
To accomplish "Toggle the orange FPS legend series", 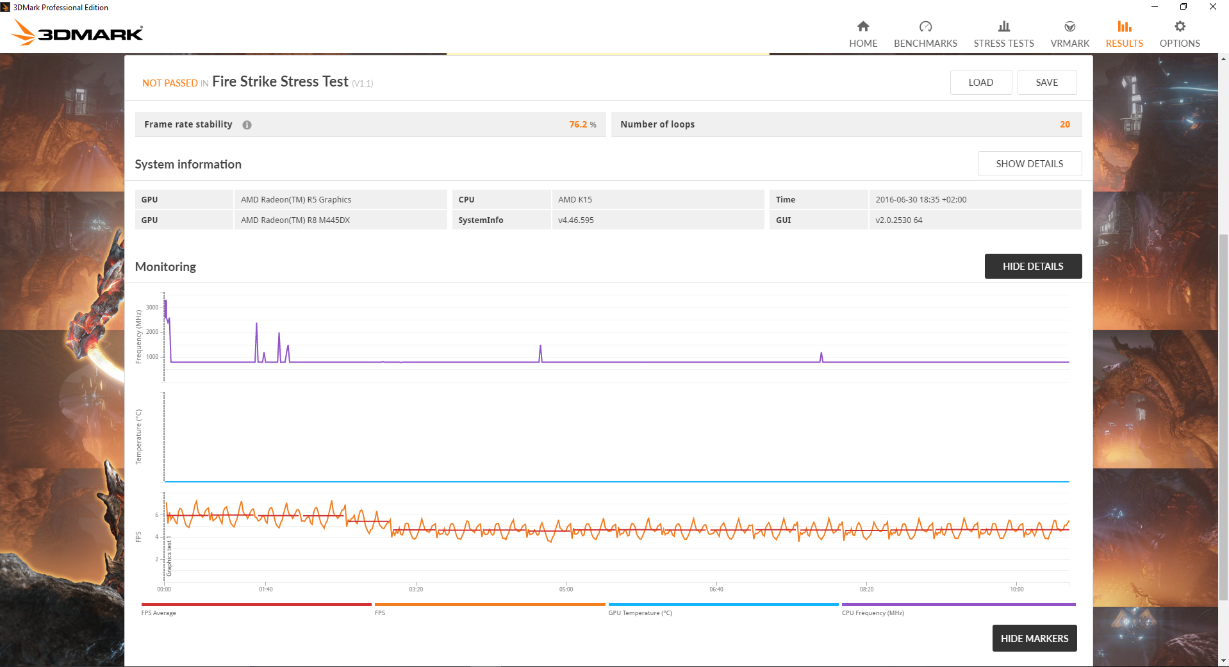I will click(x=490, y=605).
